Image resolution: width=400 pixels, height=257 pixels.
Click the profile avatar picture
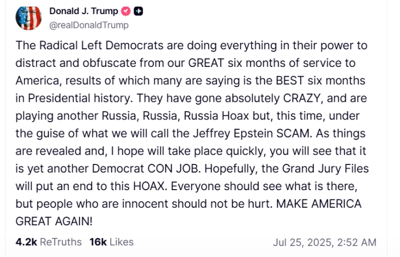pyautogui.click(x=29, y=18)
